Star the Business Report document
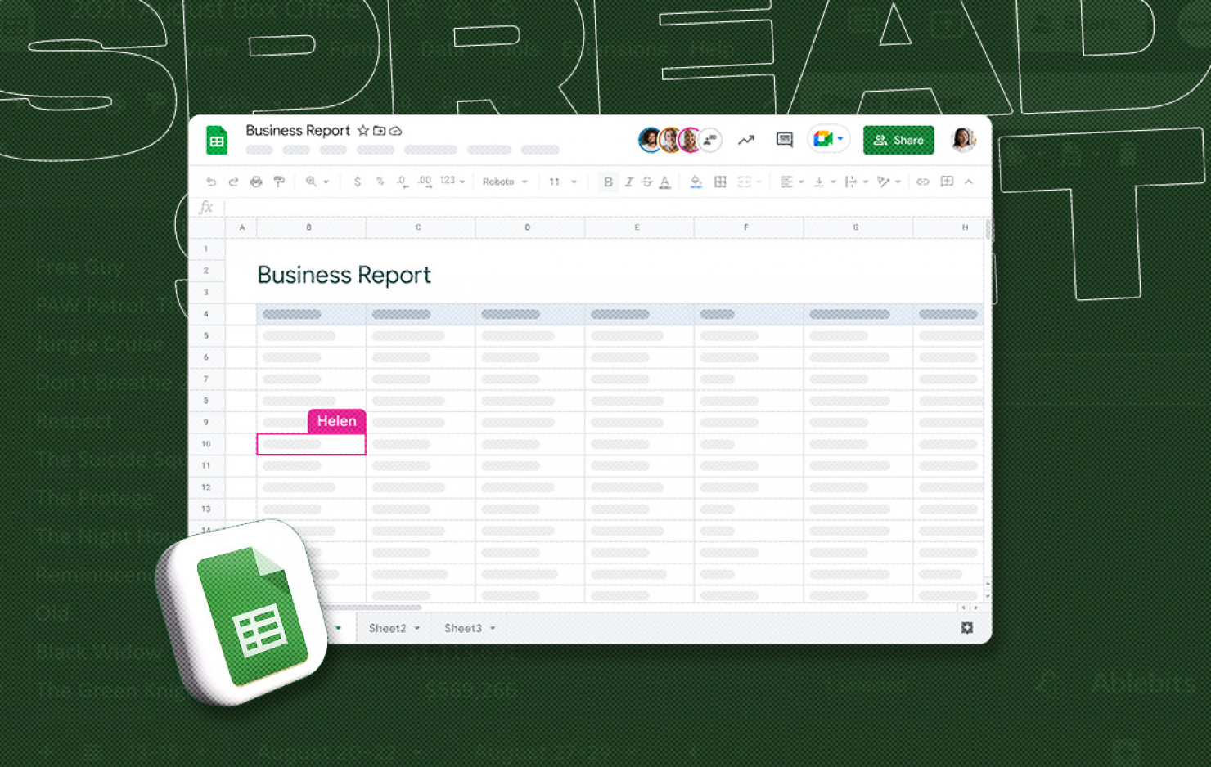The width and height of the screenshot is (1211, 767). (x=362, y=130)
